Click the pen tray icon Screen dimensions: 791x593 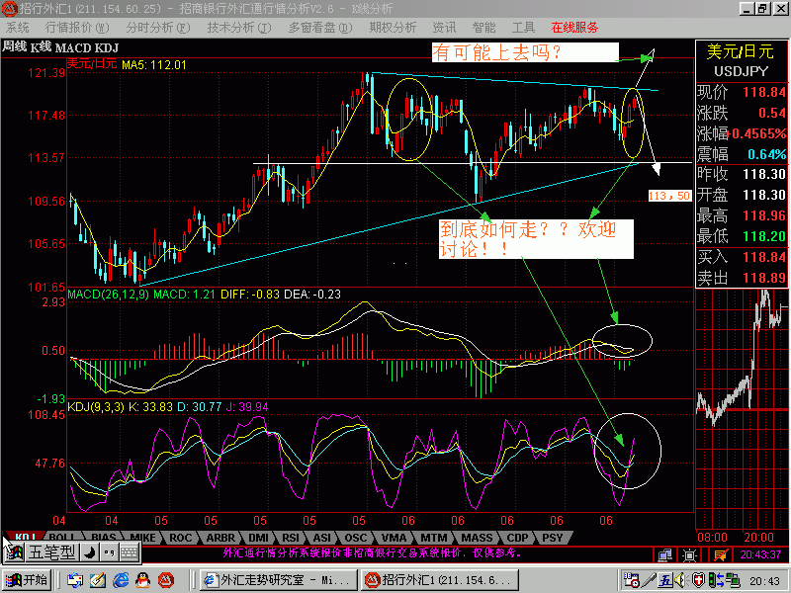(x=649, y=580)
